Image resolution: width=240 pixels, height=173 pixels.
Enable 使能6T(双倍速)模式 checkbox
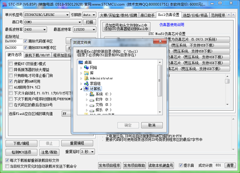(x=11, y=64)
